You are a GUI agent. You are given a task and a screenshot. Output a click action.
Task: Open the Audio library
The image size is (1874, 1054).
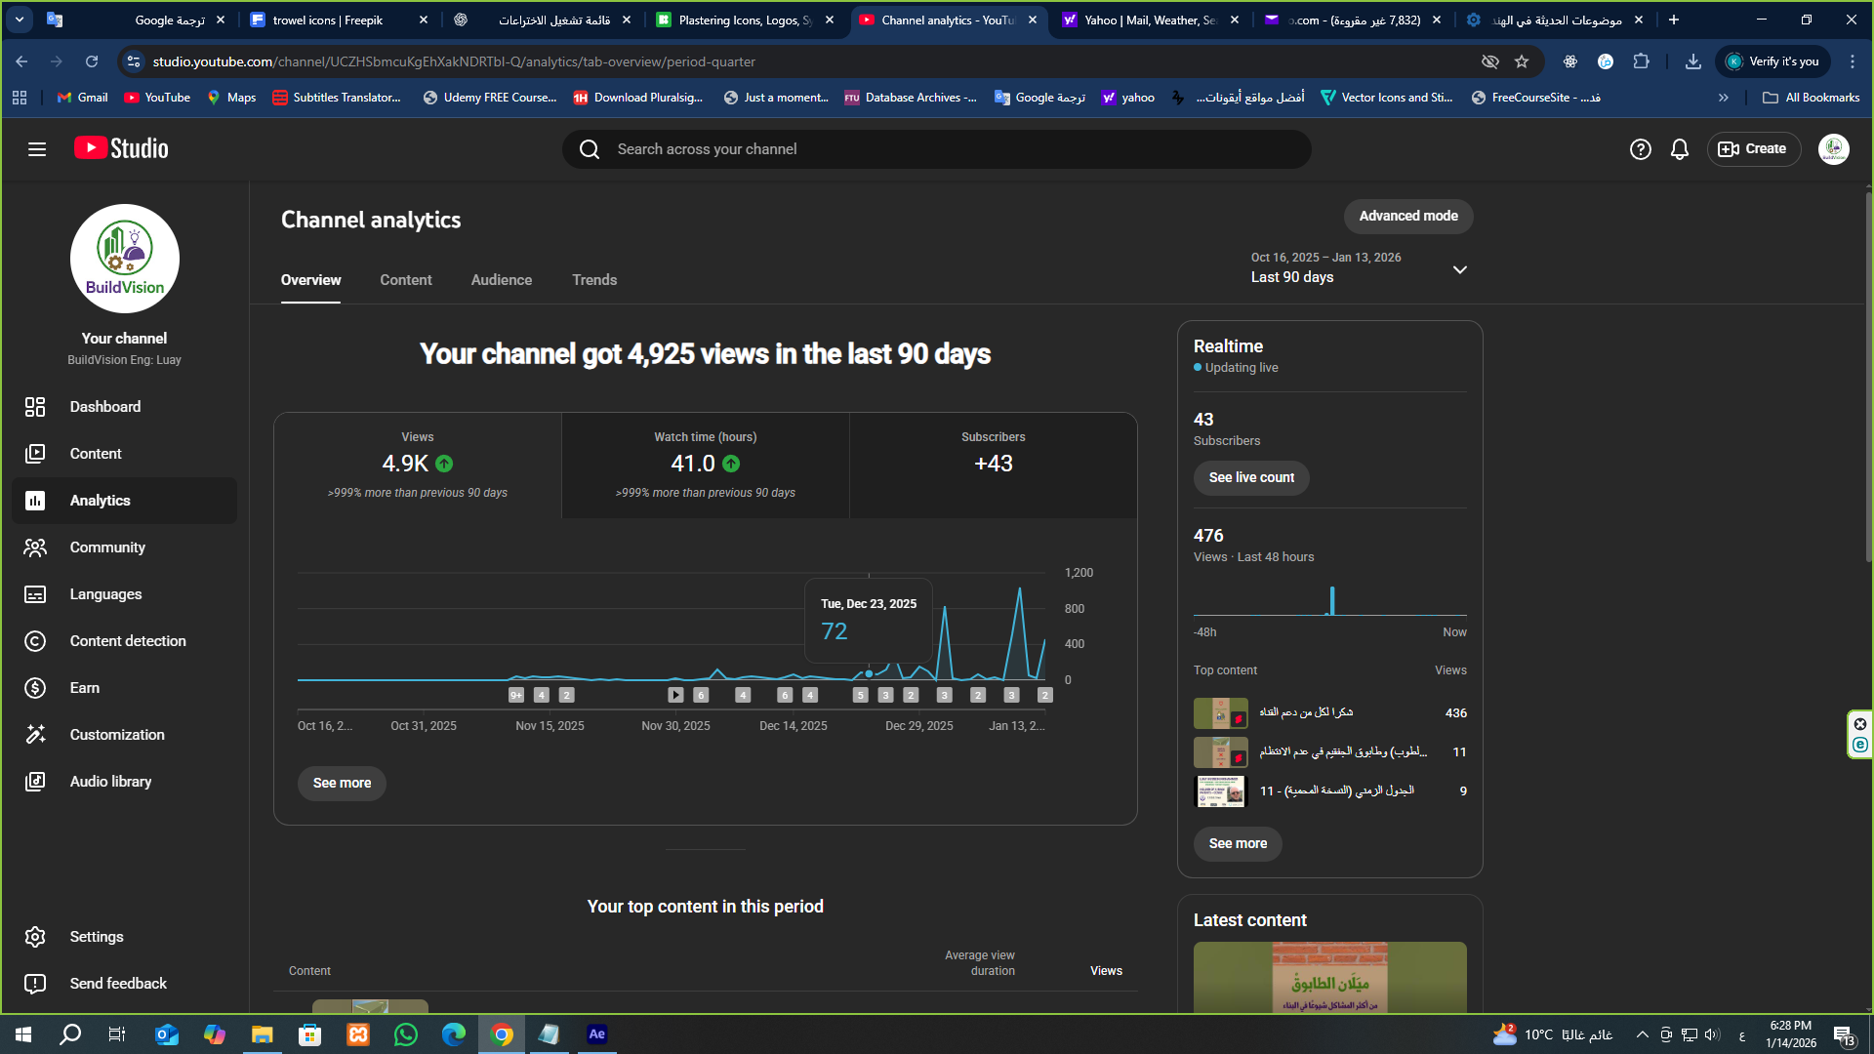(x=110, y=782)
